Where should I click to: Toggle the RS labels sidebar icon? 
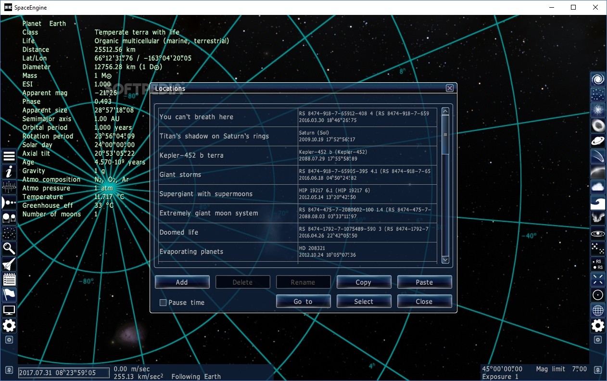tap(597, 264)
